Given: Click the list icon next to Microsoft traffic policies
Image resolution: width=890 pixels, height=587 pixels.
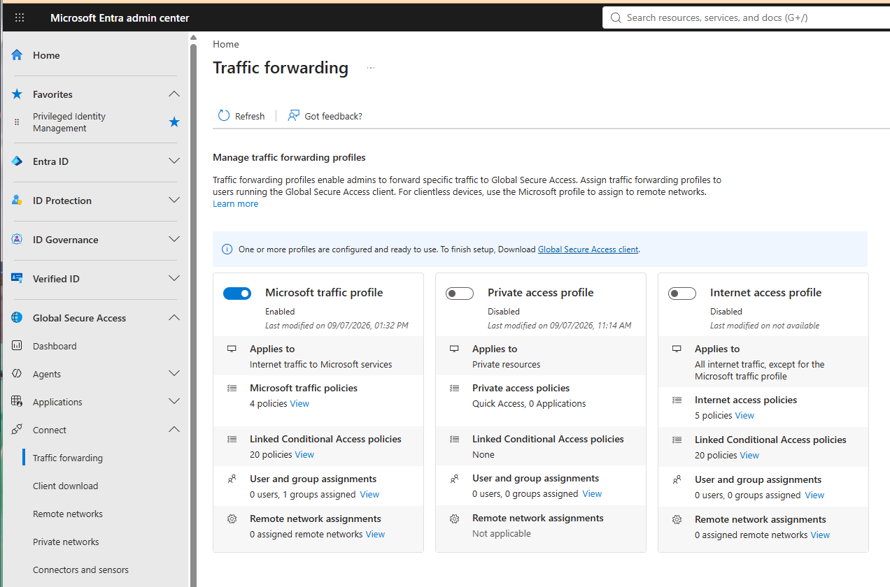Looking at the screenshot, I should point(232,388).
